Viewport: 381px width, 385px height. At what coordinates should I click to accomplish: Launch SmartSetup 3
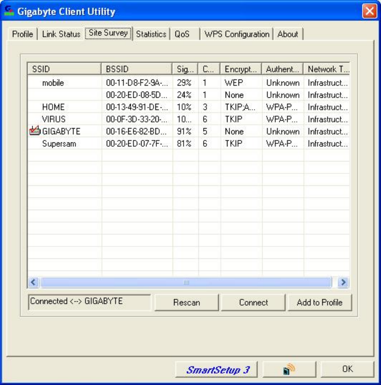(x=216, y=369)
